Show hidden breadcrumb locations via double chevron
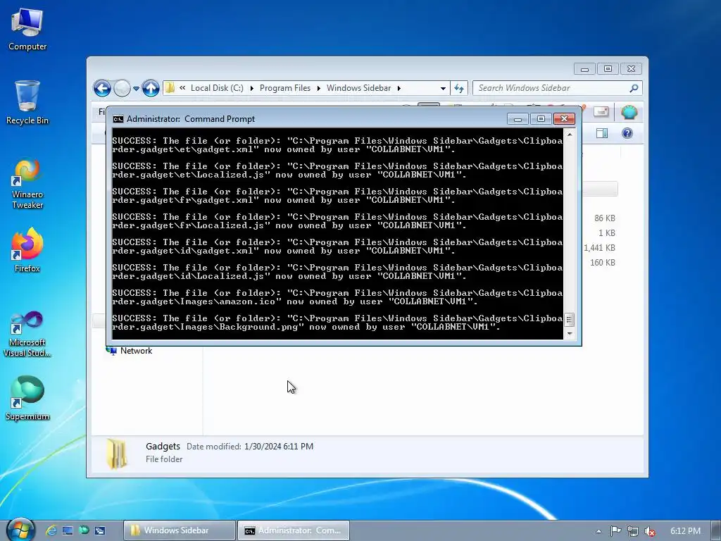This screenshot has height=541, width=721. [182, 87]
